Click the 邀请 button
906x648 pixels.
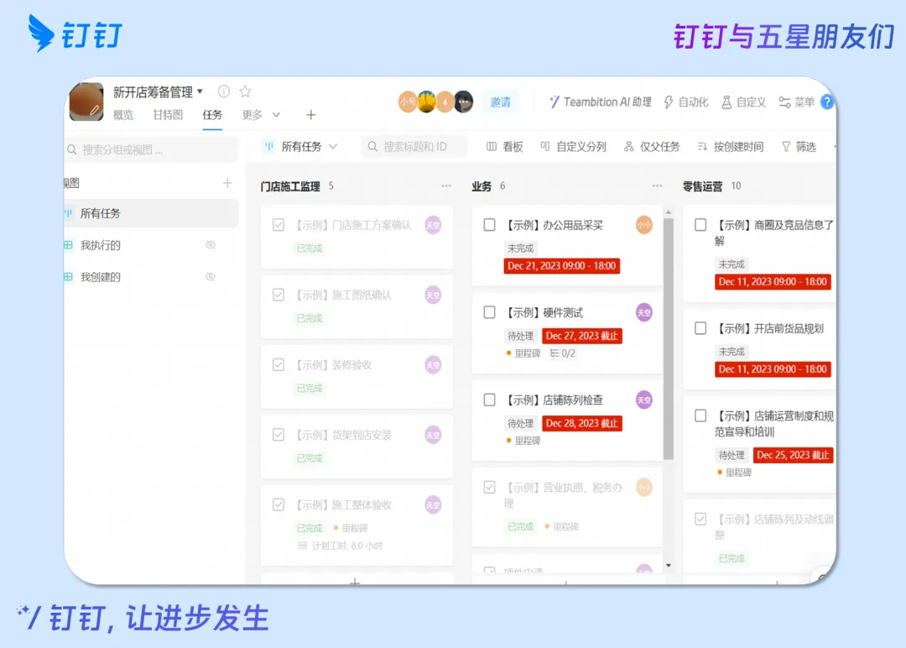500,102
